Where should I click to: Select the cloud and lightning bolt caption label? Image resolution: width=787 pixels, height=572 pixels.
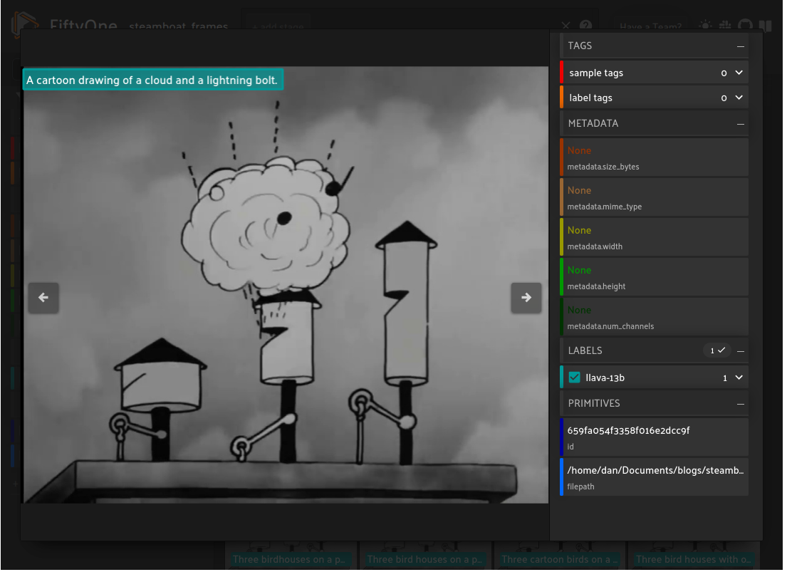click(x=154, y=80)
